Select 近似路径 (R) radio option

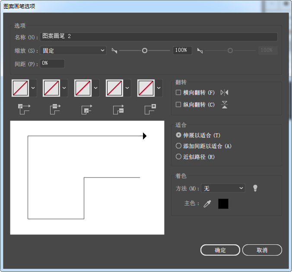178,157
